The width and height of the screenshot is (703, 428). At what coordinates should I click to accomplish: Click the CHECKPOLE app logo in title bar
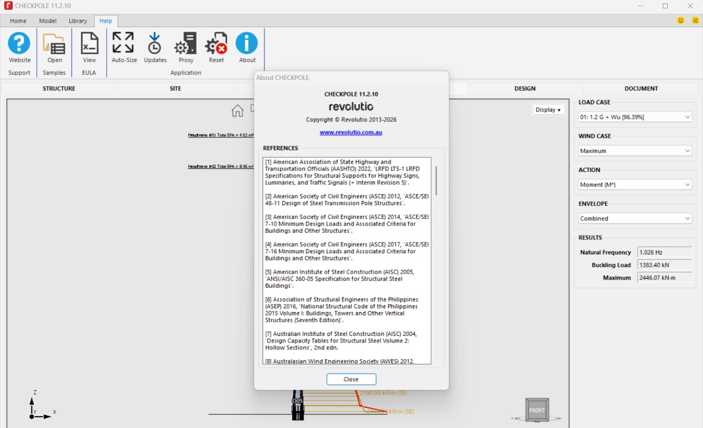coord(8,6)
